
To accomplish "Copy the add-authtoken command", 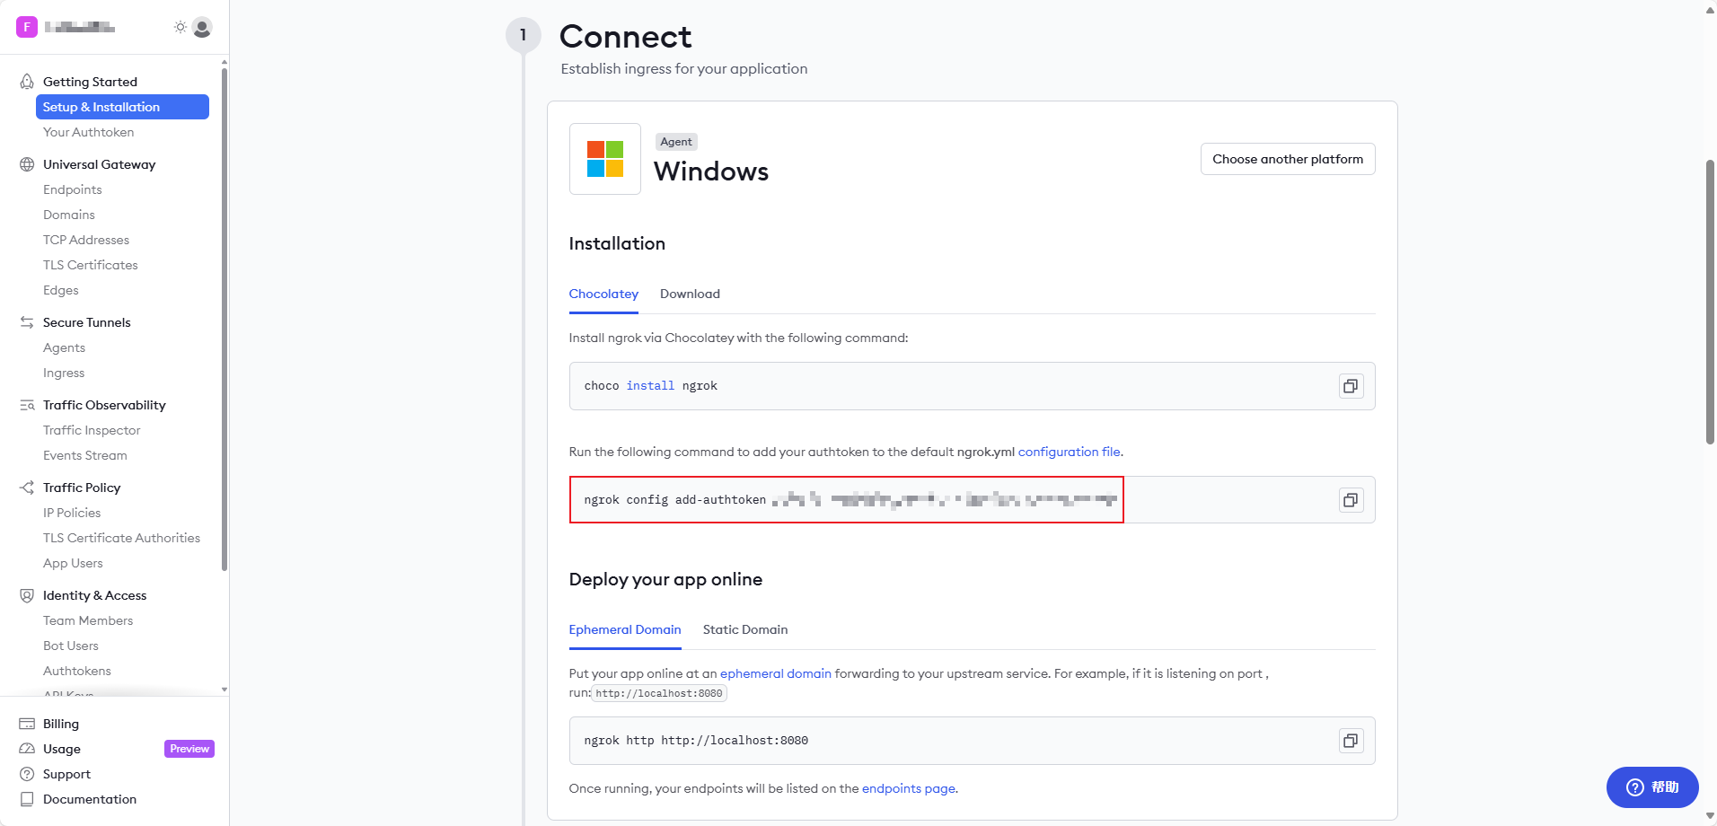I will pyautogui.click(x=1350, y=500).
